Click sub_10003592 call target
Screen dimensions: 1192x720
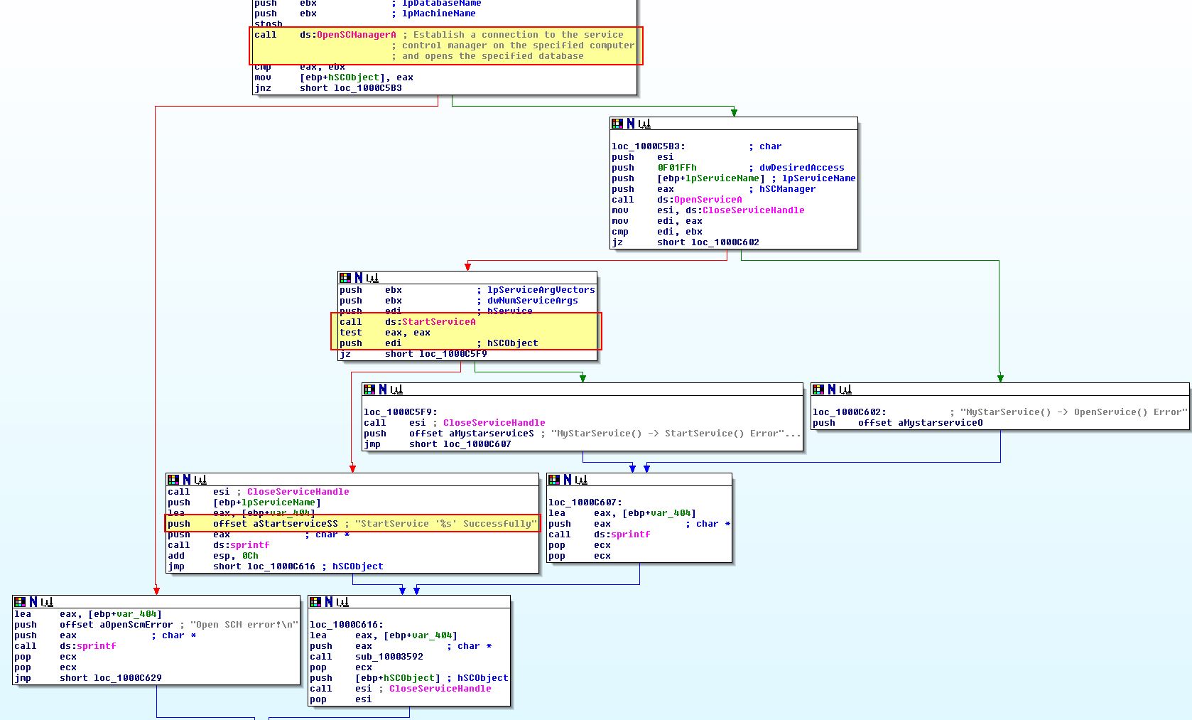click(x=389, y=657)
